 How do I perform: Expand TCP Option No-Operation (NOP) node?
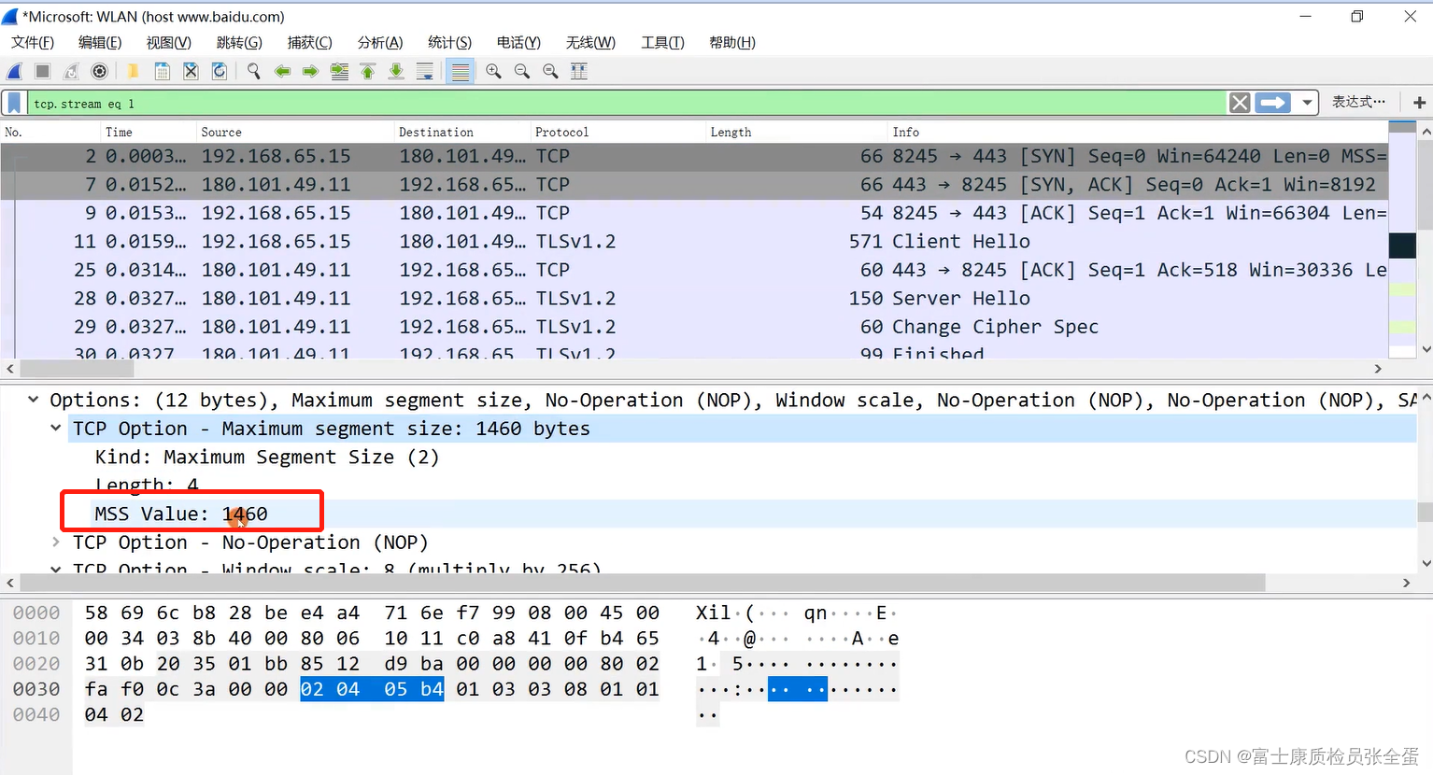[x=56, y=542]
